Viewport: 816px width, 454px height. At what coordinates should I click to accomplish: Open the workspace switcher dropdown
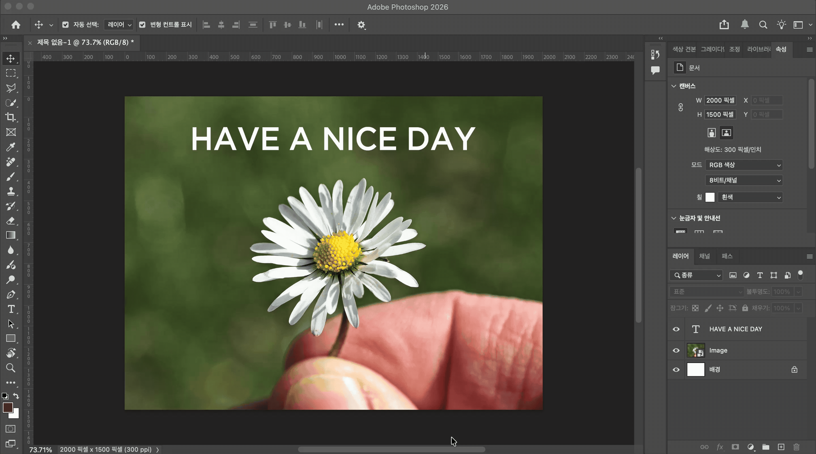point(802,25)
